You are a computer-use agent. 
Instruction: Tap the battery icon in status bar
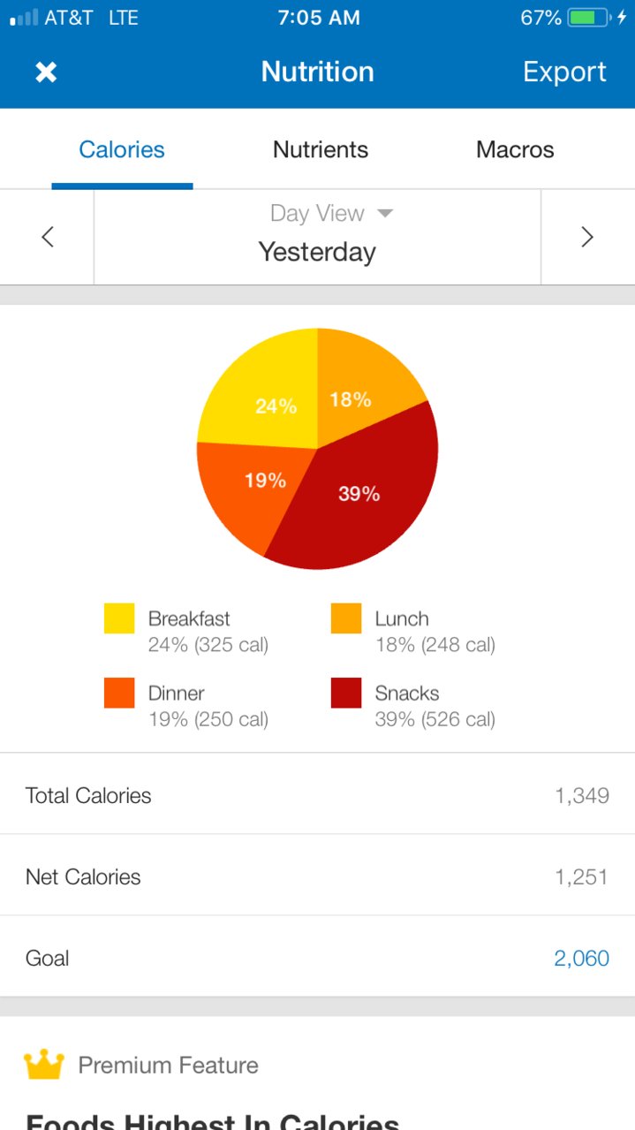coord(589,18)
